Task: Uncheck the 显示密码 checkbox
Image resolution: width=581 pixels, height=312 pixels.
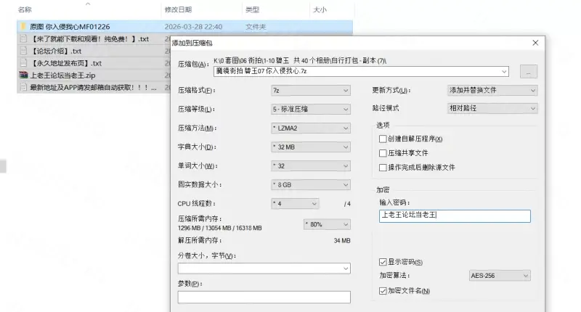Action: click(383, 261)
